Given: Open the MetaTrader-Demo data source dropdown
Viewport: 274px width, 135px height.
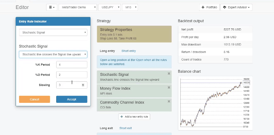Looking at the screenshot, I should [x=78, y=7].
